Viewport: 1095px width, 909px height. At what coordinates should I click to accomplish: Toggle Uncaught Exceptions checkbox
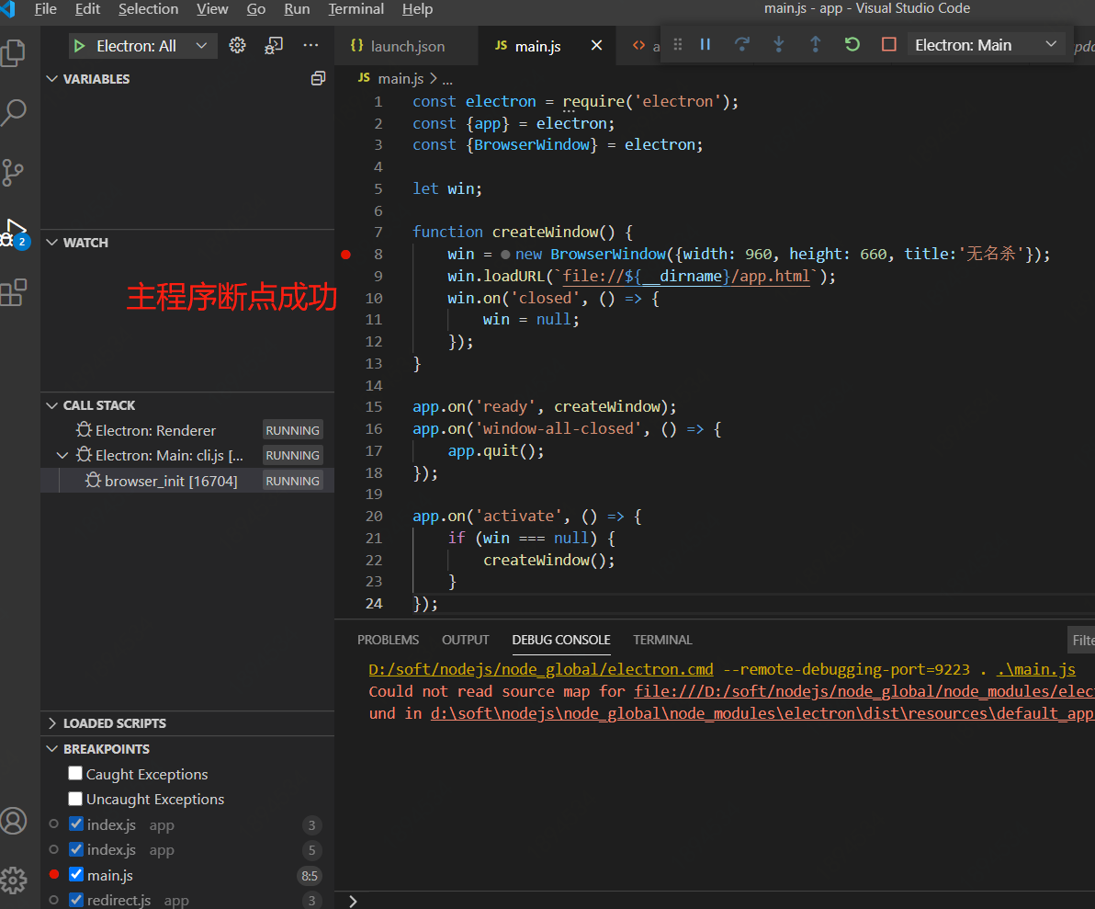[x=75, y=798]
